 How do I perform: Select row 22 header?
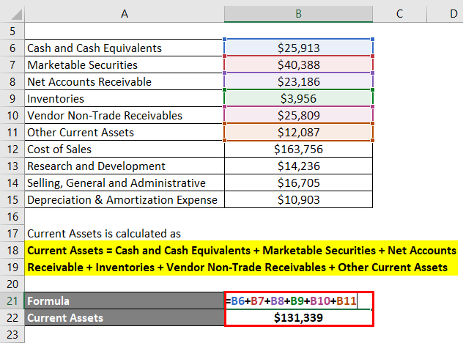[x=12, y=317]
